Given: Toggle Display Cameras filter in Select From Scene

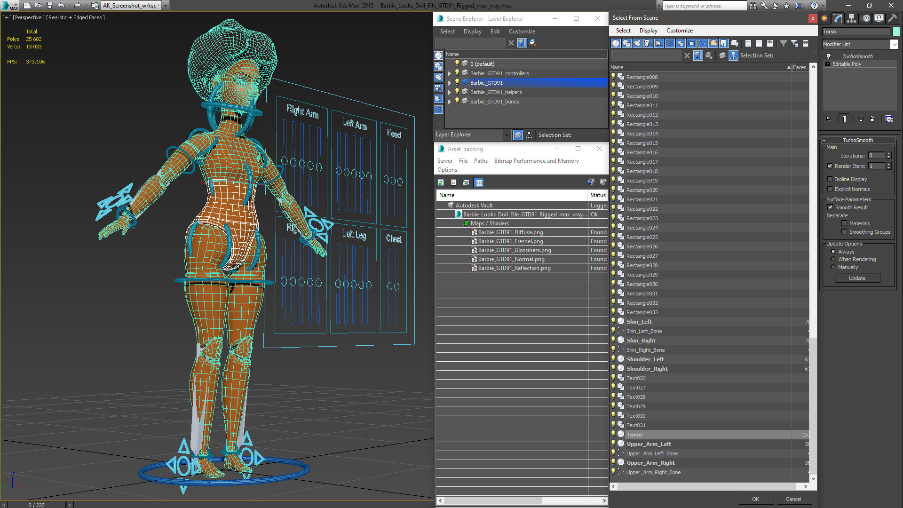Looking at the screenshot, I should coord(648,43).
